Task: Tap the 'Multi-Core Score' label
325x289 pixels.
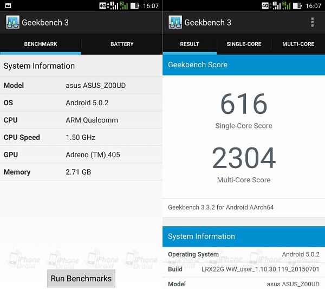Action: pyautogui.click(x=244, y=180)
